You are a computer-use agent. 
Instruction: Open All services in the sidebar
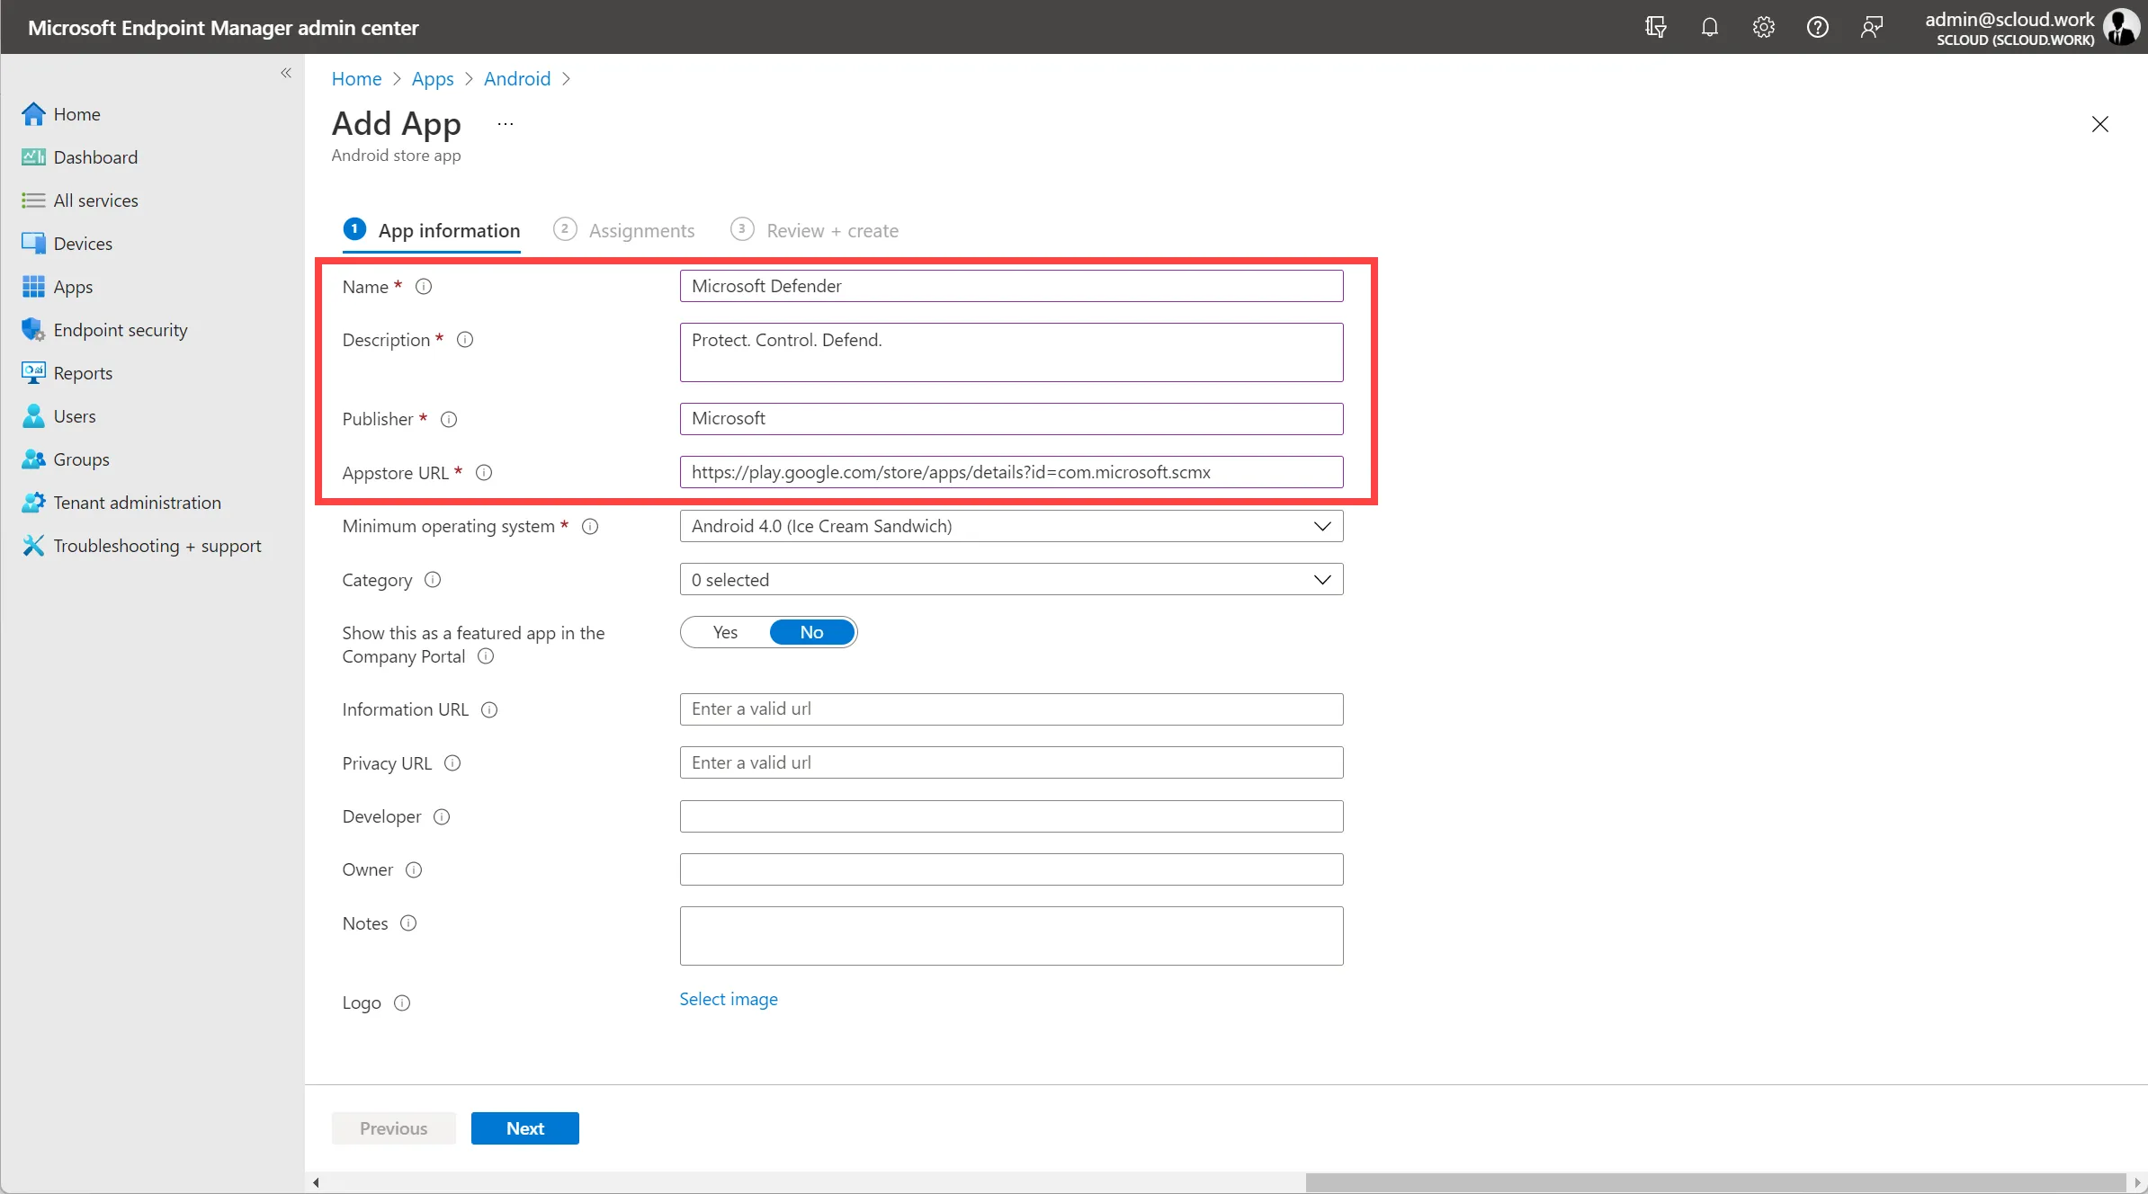coord(80,200)
